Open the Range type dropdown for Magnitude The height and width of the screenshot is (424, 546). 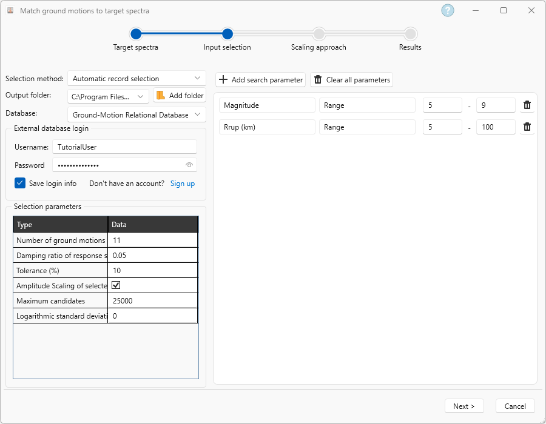367,105
